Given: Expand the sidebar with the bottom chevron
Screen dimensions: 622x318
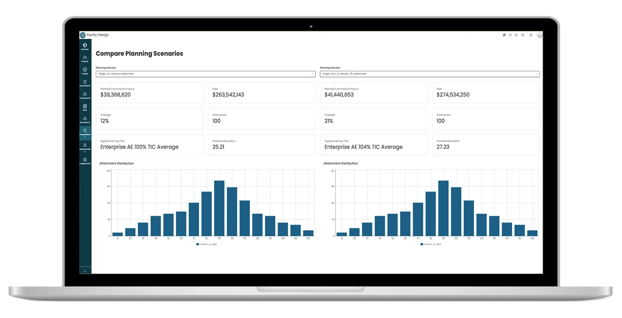Looking at the screenshot, I should coord(85,271).
